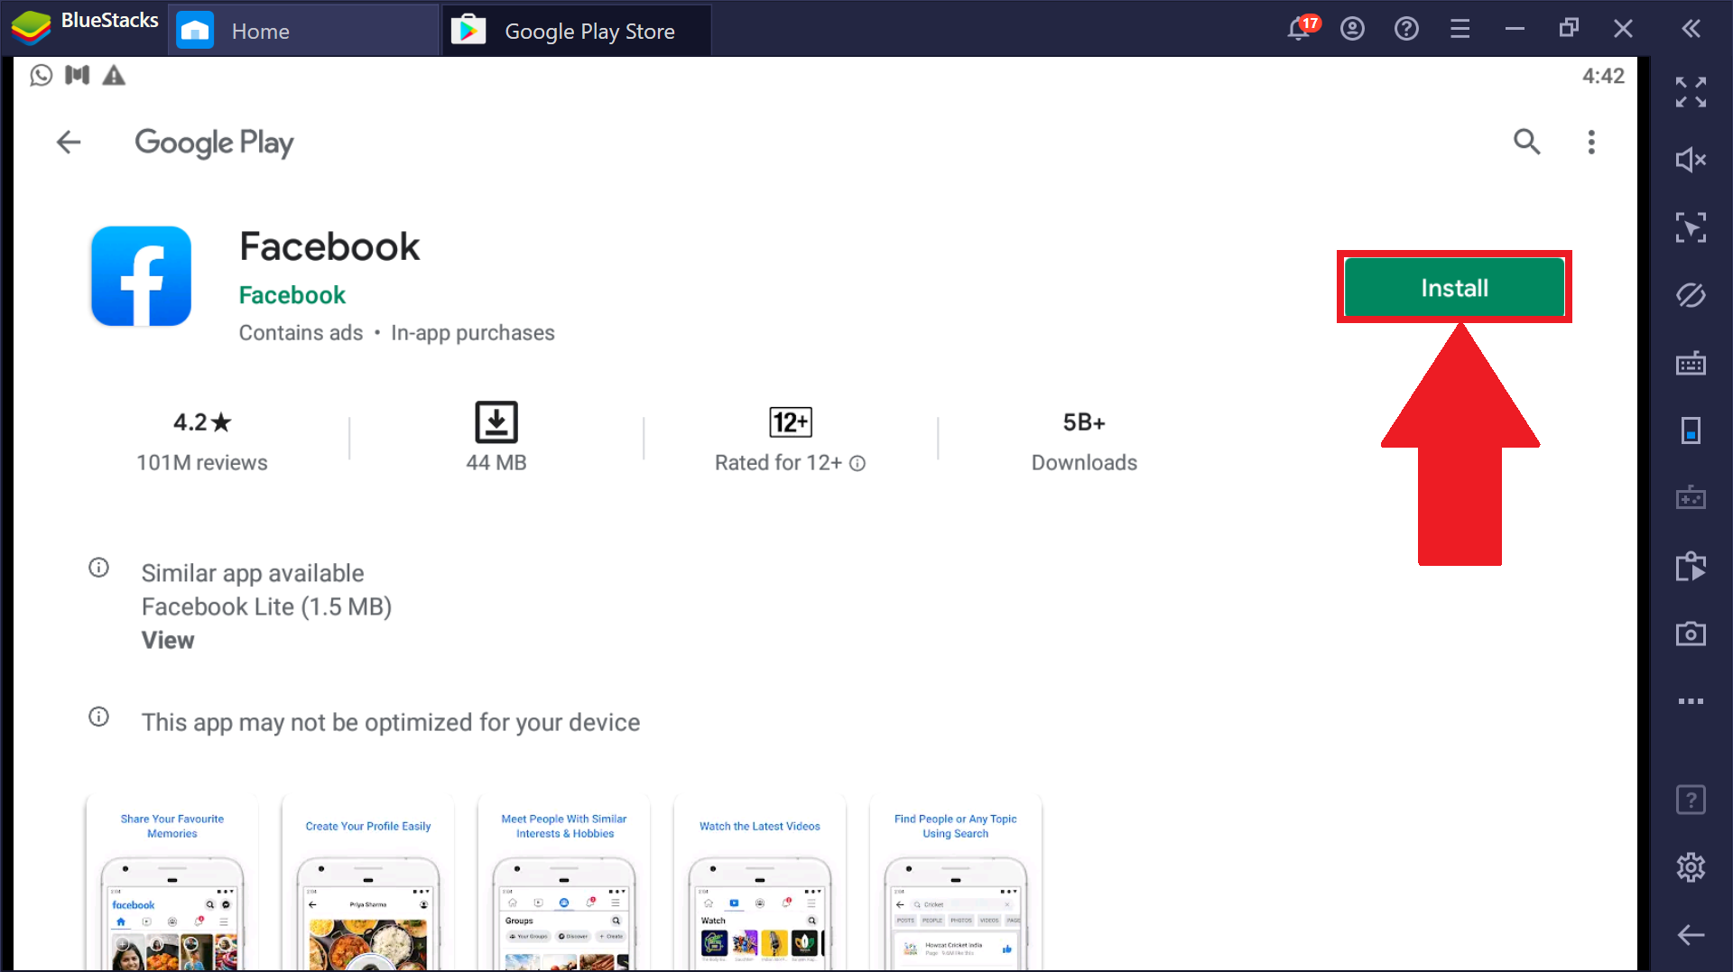Mute the BlueStacks volume

(1691, 160)
